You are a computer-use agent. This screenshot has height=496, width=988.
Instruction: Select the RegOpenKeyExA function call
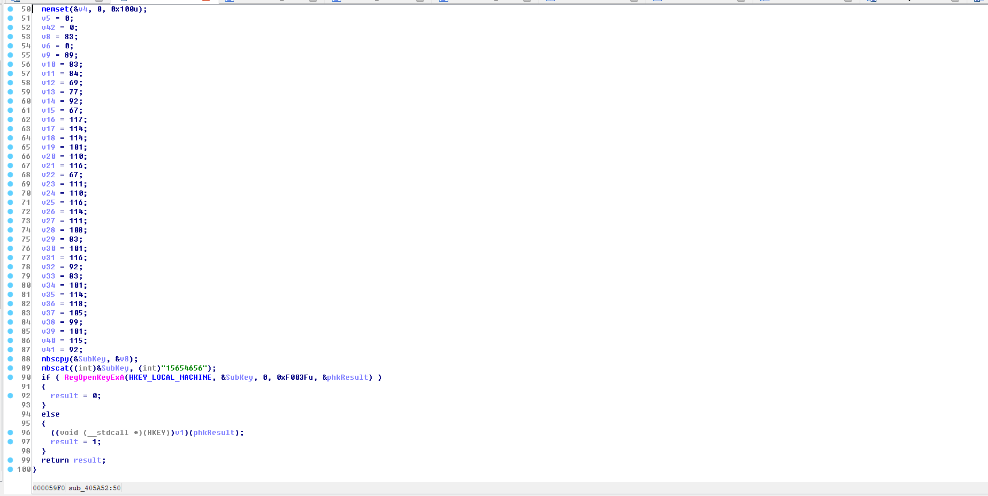[94, 377]
